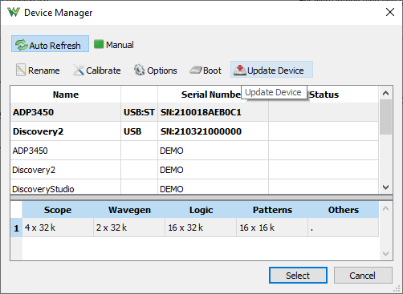Click the WaveForms logo in title bar
The width and height of the screenshot is (403, 294).
coord(14,12)
